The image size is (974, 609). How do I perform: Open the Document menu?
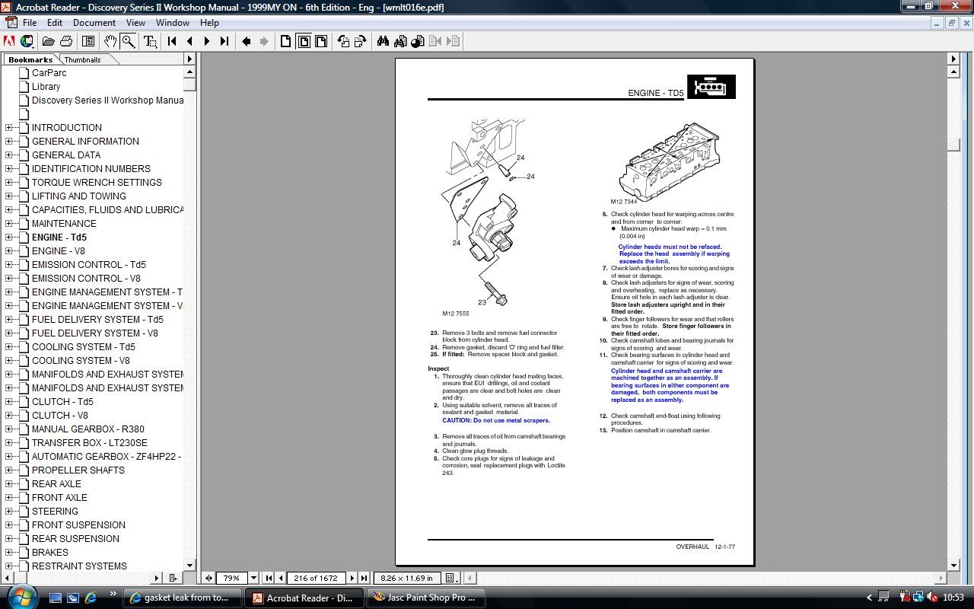[x=94, y=23]
